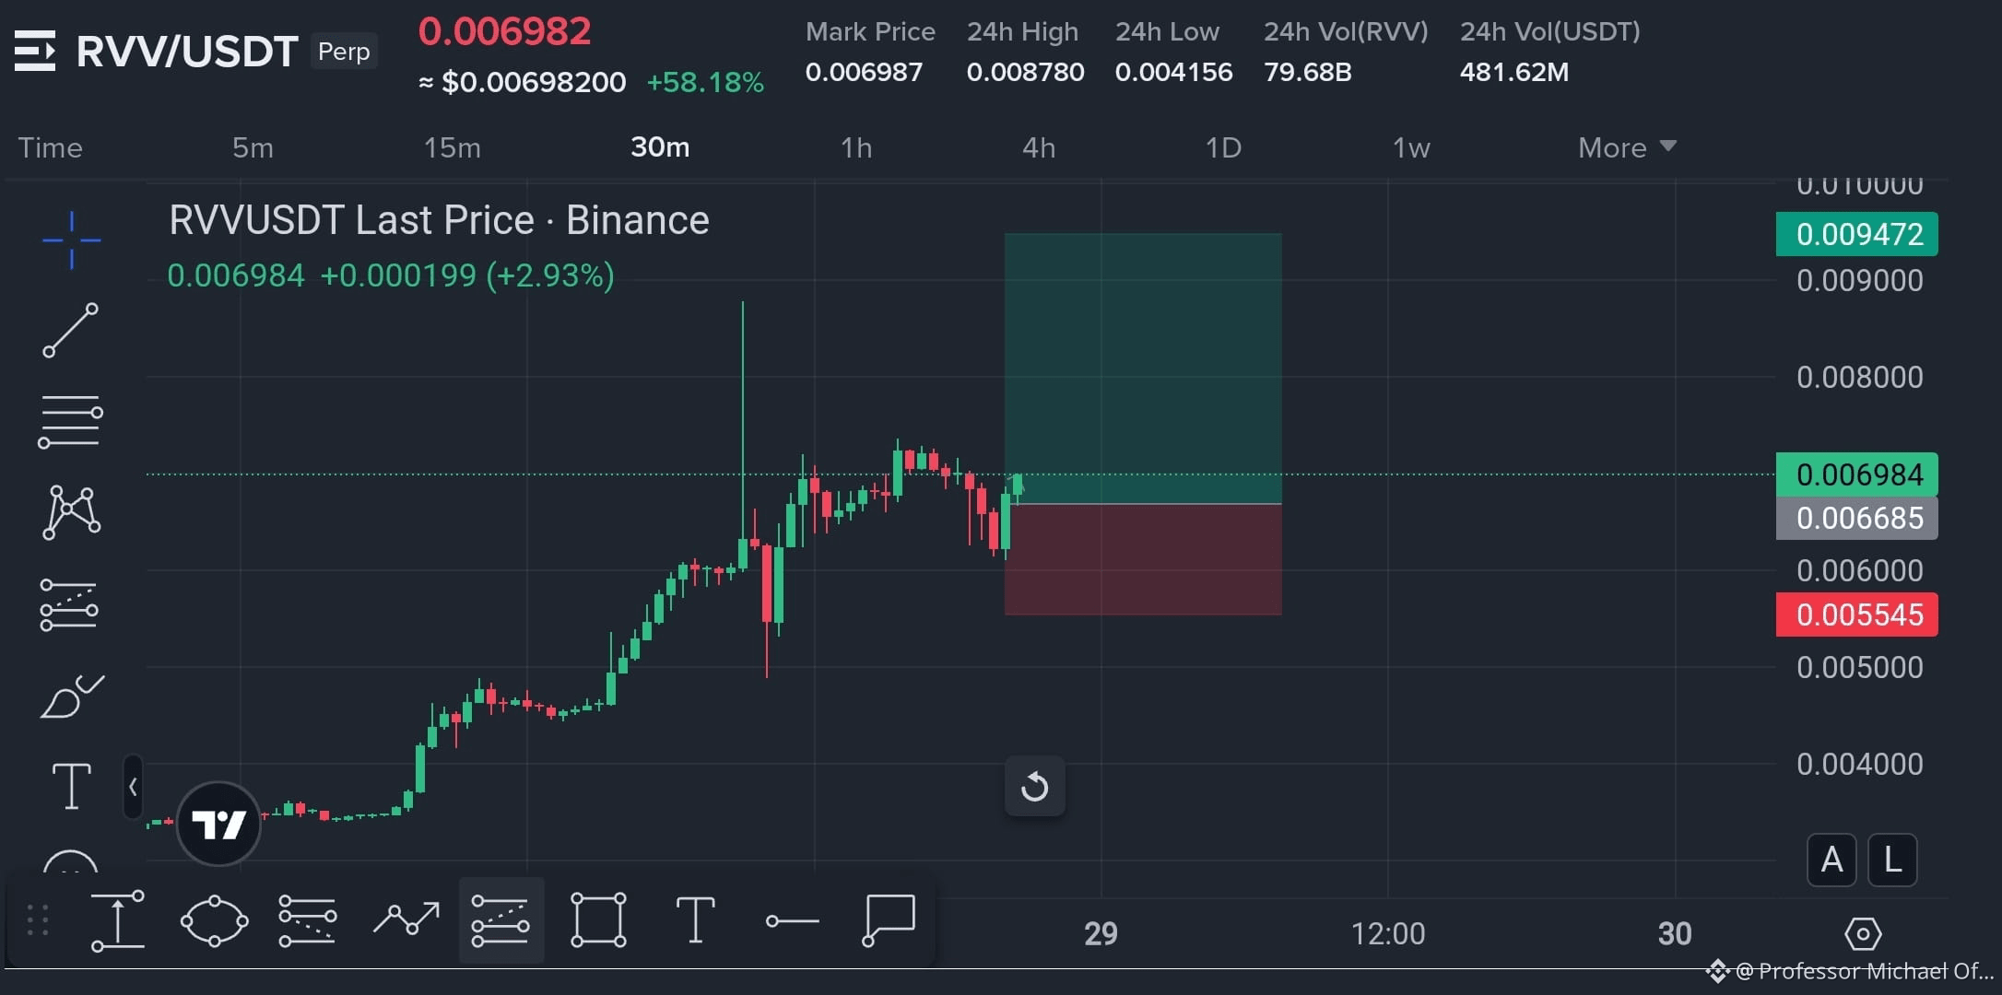Viewport: 2002px width, 995px height.
Task: Select the brush drawing tool
Action: click(72, 696)
